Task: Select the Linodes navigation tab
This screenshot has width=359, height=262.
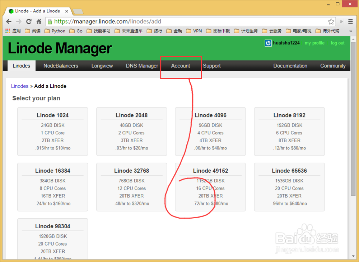Action: (x=21, y=66)
